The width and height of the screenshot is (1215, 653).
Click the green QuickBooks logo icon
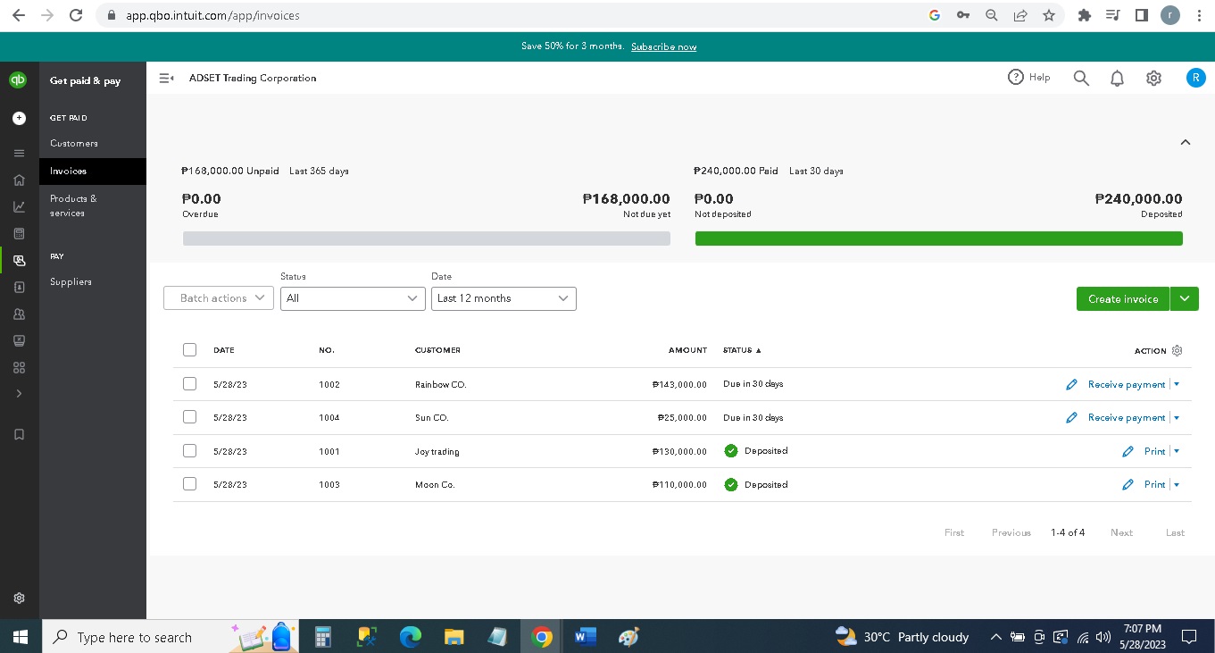click(x=19, y=80)
